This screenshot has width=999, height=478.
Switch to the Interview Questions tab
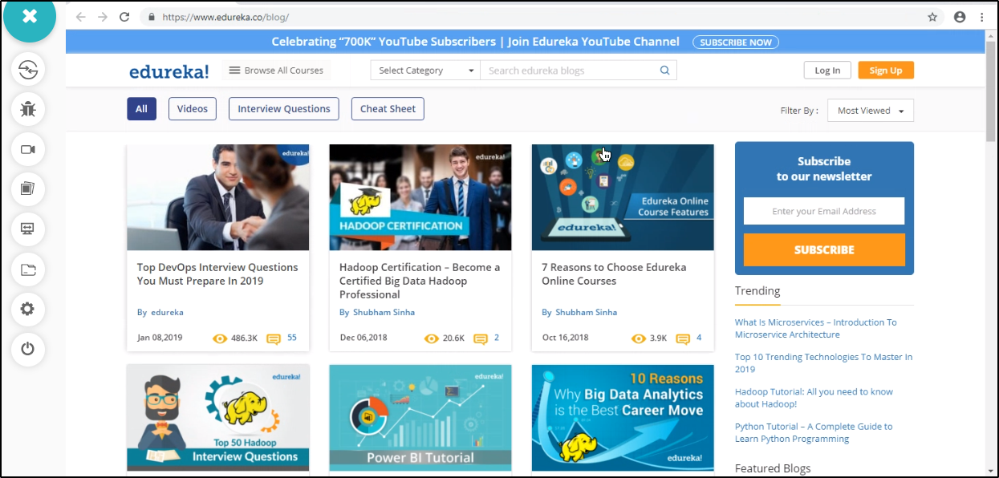284,109
